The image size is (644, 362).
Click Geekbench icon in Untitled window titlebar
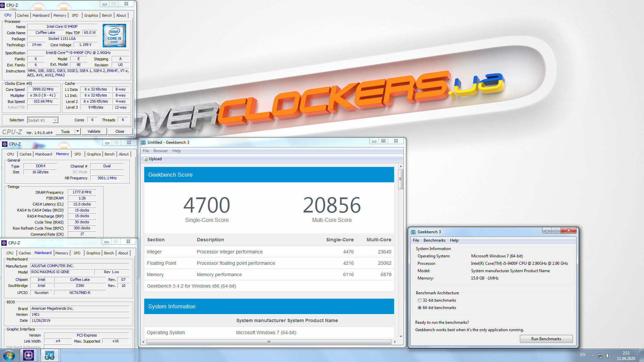tap(143, 142)
